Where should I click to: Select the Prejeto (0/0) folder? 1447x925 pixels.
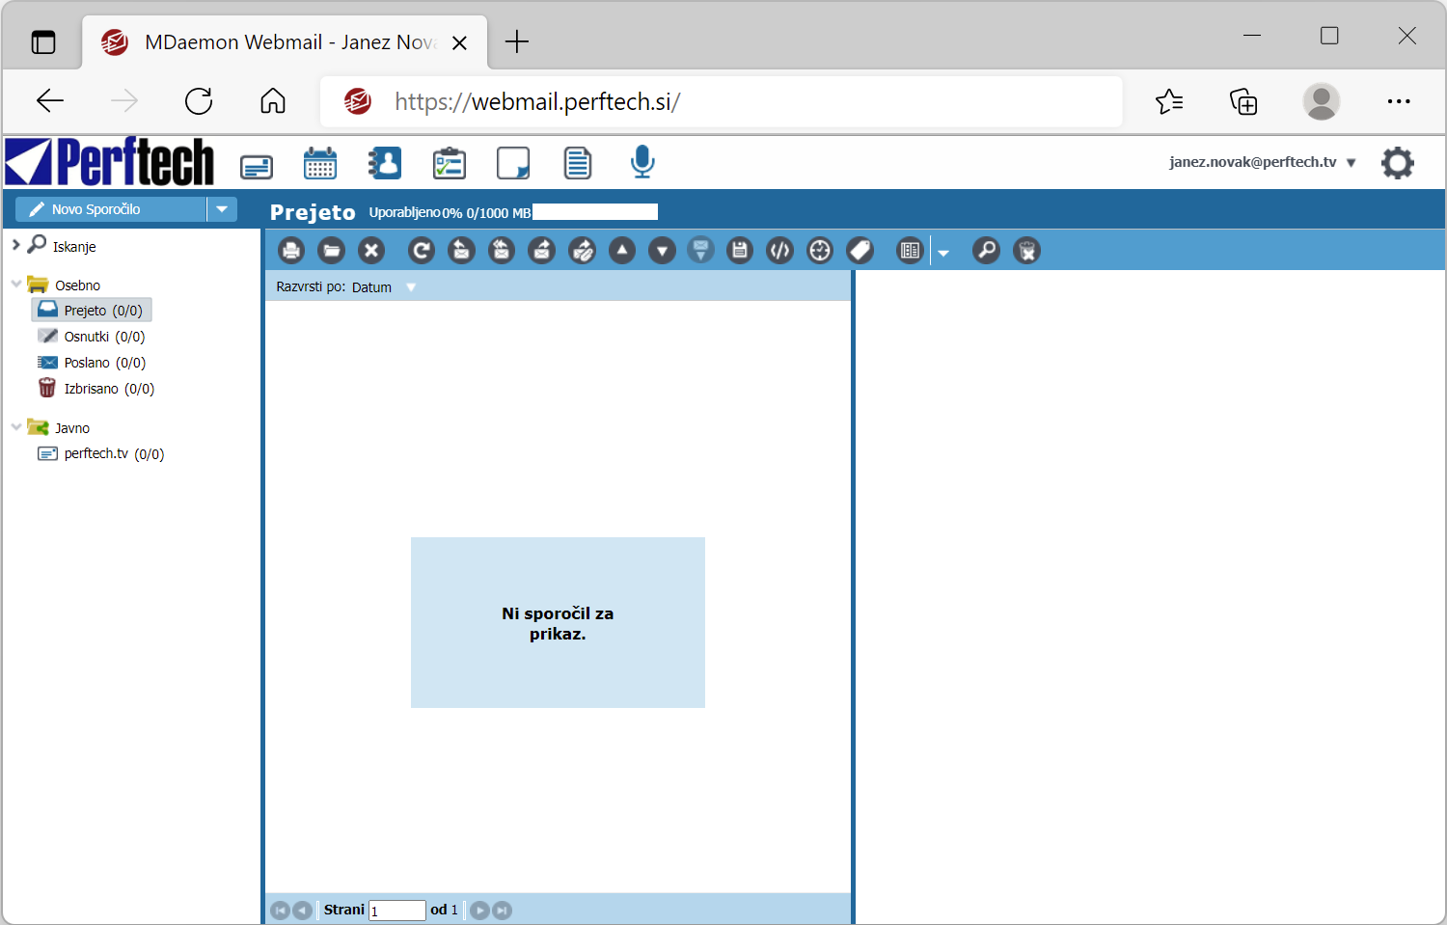coord(92,310)
